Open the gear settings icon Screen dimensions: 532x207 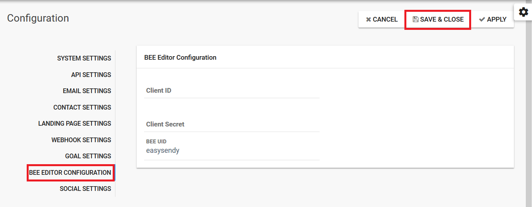pyautogui.click(x=523, y=12)
